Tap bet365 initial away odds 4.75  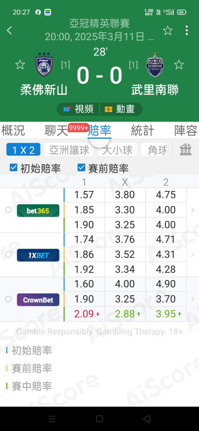point(166,195)
